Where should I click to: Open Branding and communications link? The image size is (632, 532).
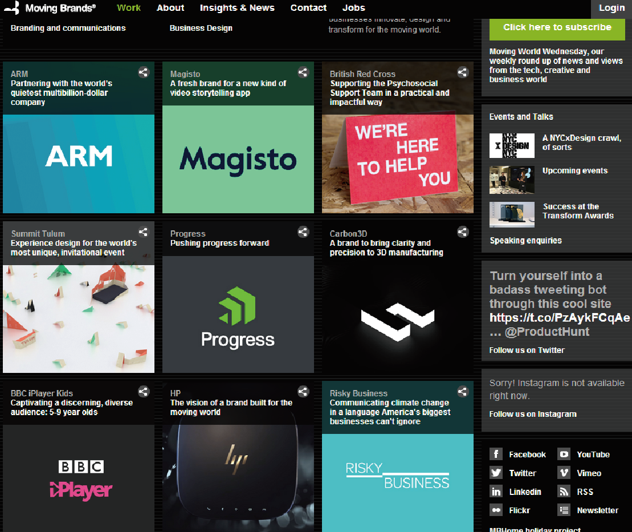coord(68,29)
